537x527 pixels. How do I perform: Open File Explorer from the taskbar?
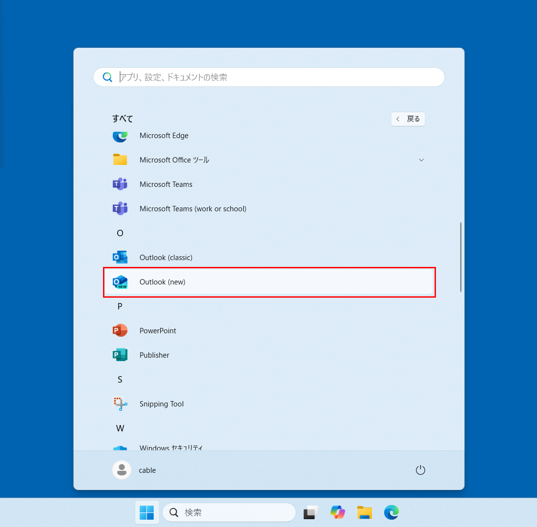(364, 512)
